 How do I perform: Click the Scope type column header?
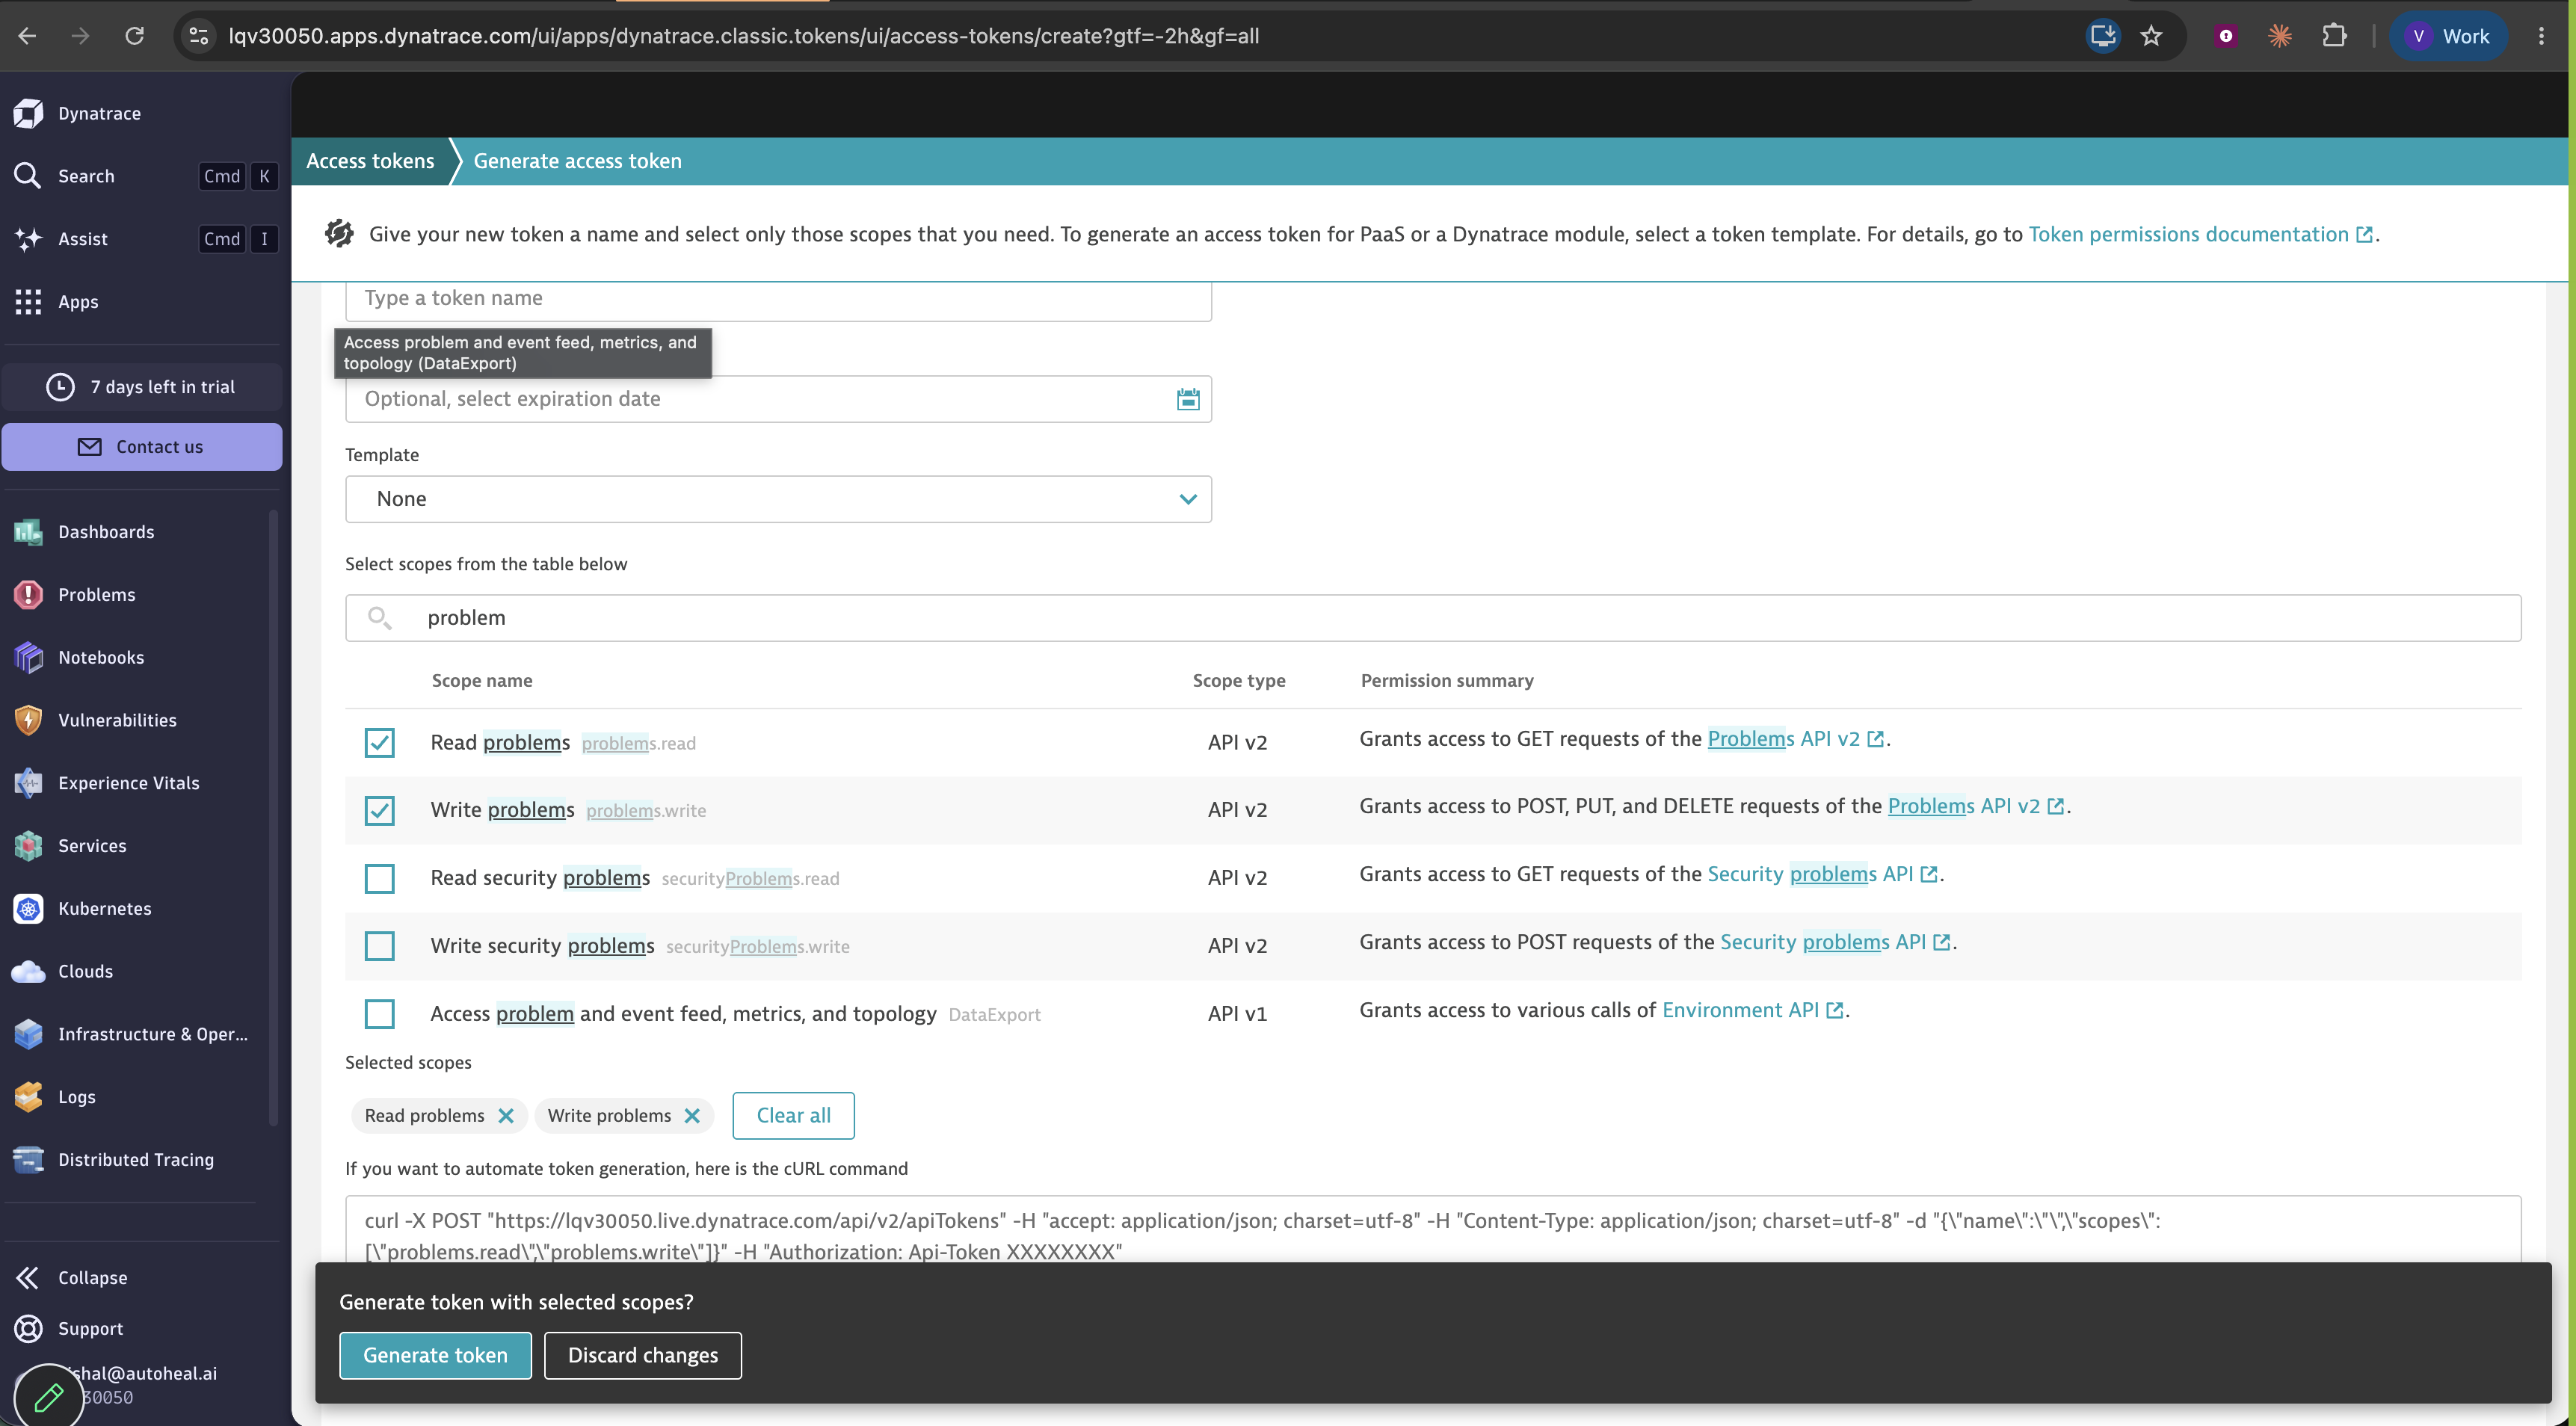click(x=1238, y=681)
